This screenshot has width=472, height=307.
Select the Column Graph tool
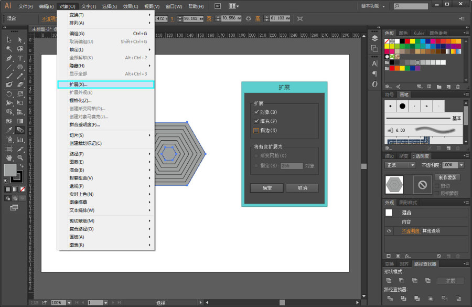click(x=20, y=140)
